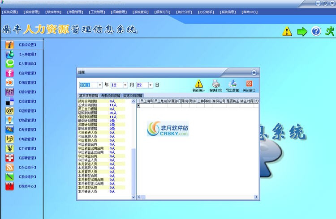
Task: Open 保险管理 sidebar icon
Action: pos(10,82)
